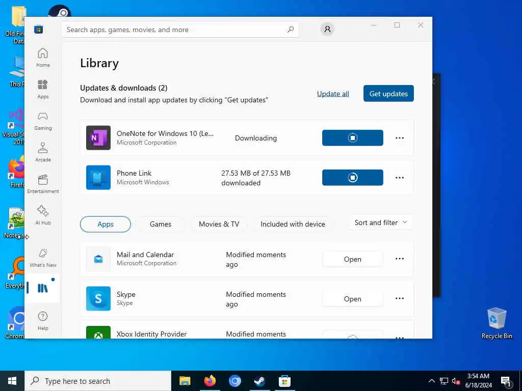522x391 pixels.
Task: Click the muted volume tray icon
Action: coord(456,381)
